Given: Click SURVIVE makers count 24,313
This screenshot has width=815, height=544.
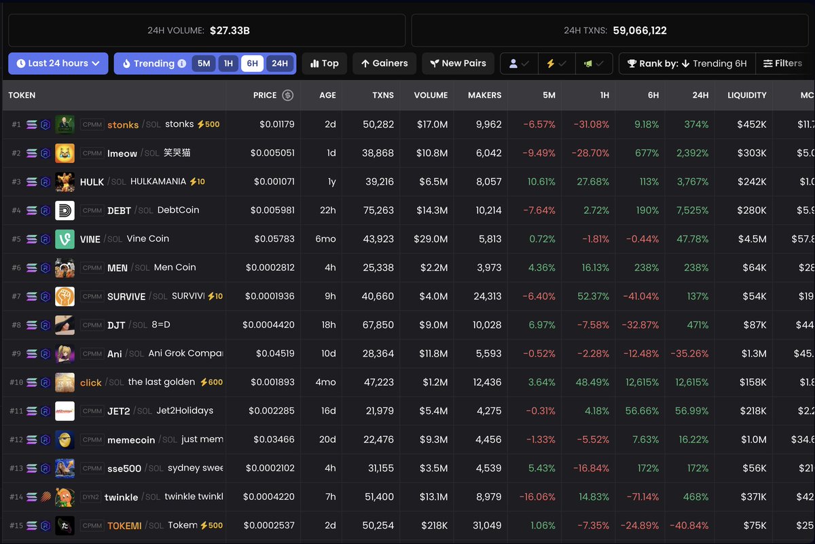Looking at the screenshot, I should 488,297.
